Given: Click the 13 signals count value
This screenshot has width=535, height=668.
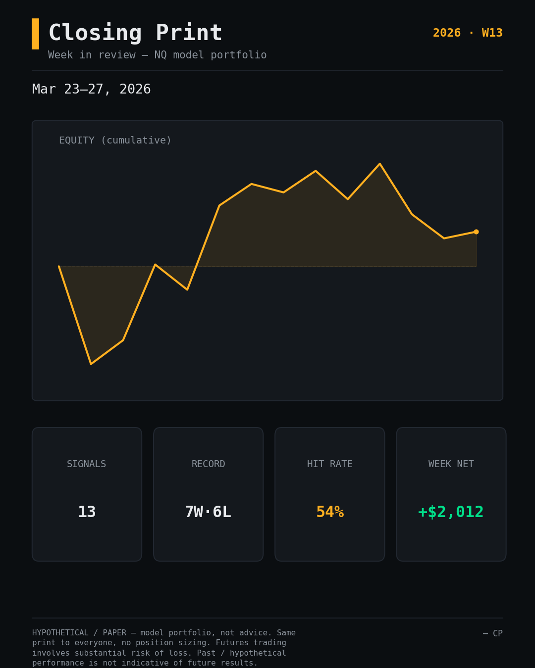Looking at the screenshot, I should click(x=87, y=512).
